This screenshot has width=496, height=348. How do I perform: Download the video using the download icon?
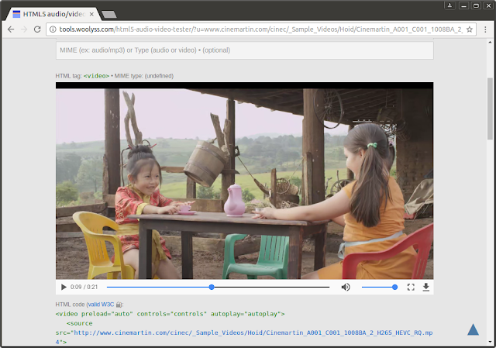[425, 287]
